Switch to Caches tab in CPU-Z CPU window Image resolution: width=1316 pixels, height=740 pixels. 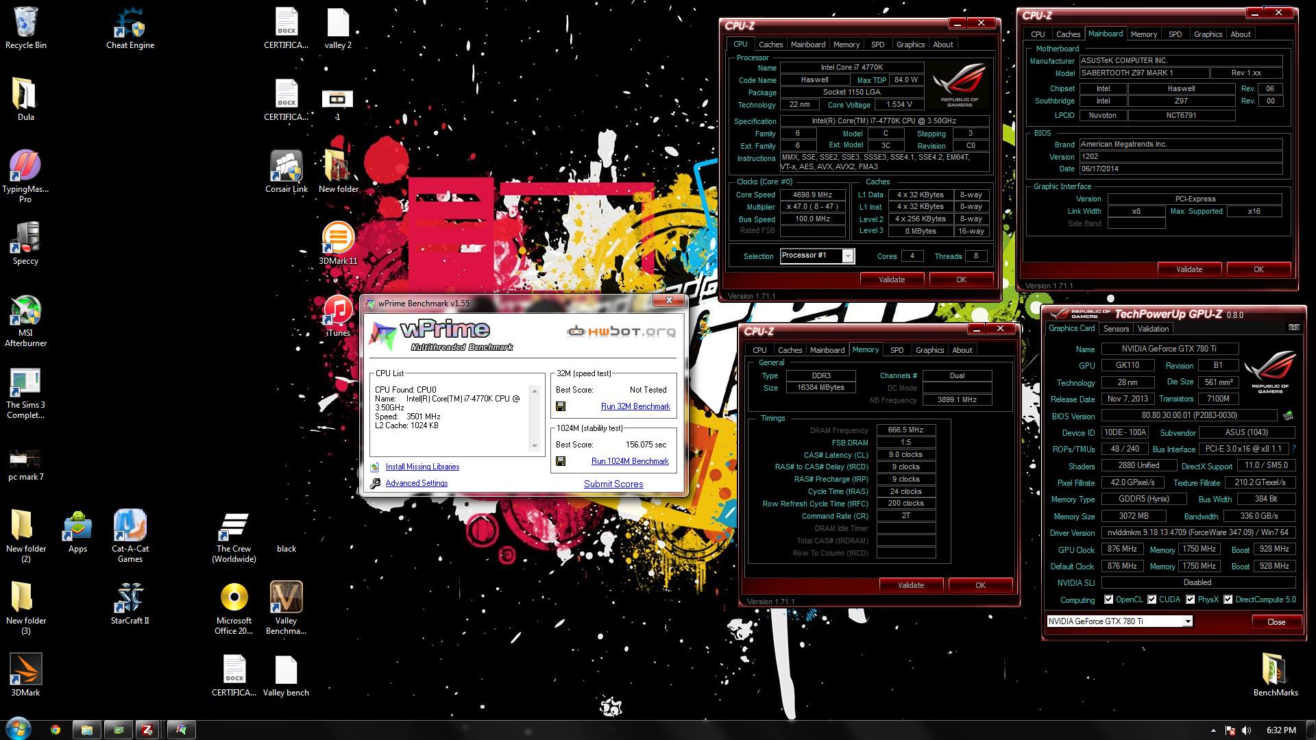pyautogui.click(x=770, y=45)
